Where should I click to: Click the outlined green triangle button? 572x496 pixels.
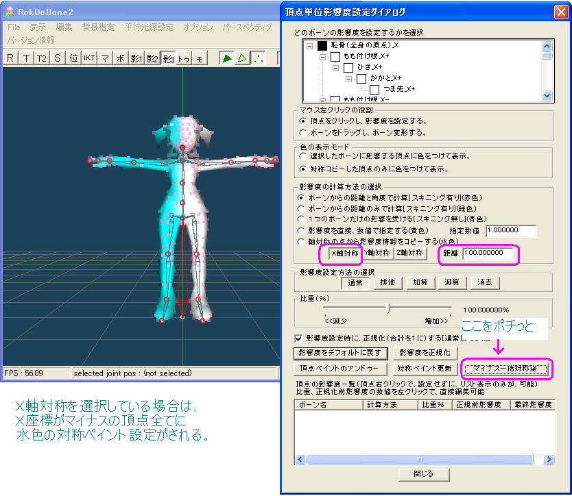tap(242, 58)
